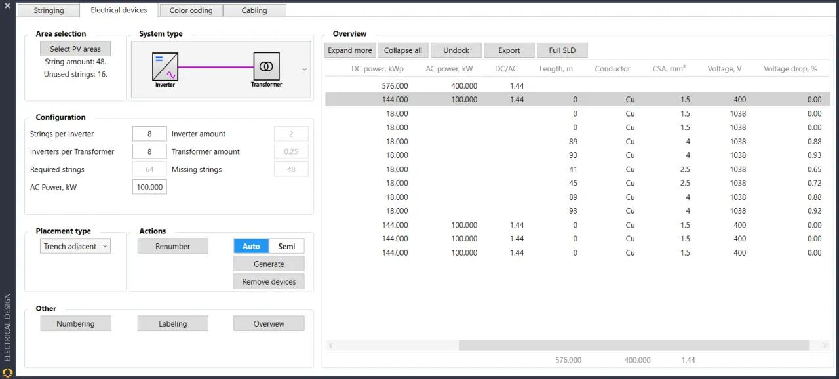
Task: Select Semi generation mode
Action: tap(286, 246)
